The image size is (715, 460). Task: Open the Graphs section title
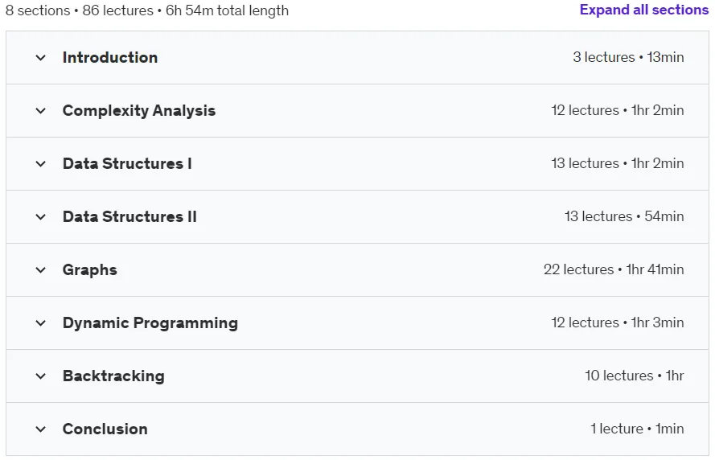point(90,270)
